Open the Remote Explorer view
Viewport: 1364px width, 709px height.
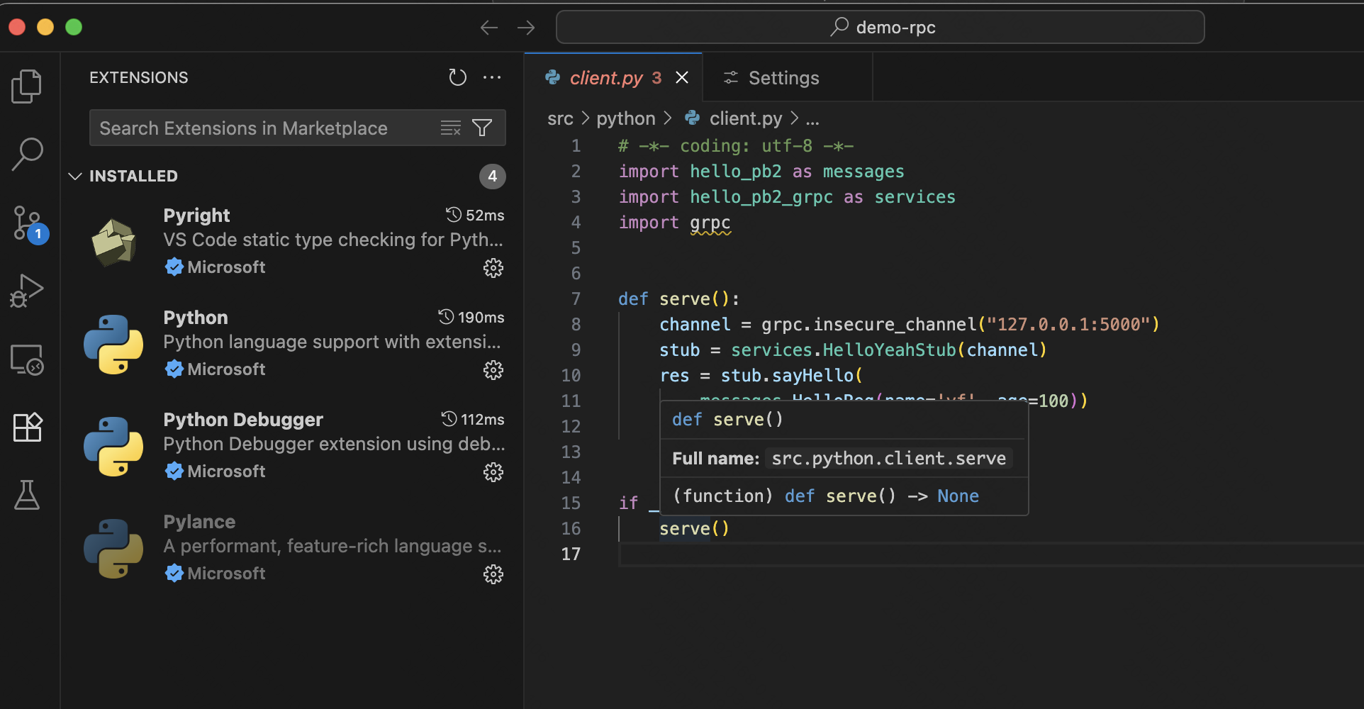(x=27, y=359)
